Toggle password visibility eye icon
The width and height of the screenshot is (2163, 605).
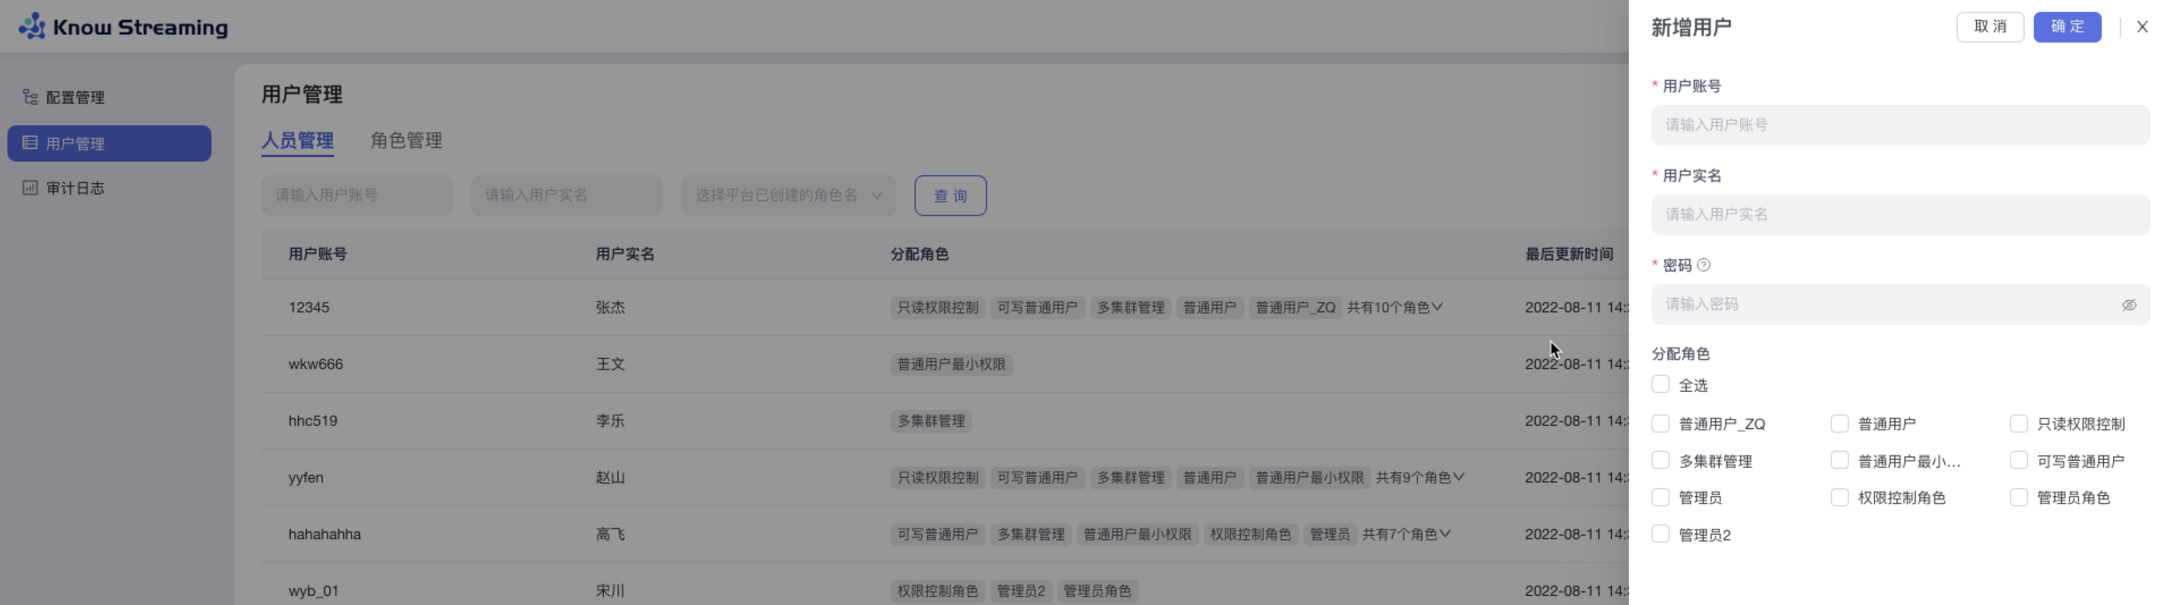tap(2128, 305)
